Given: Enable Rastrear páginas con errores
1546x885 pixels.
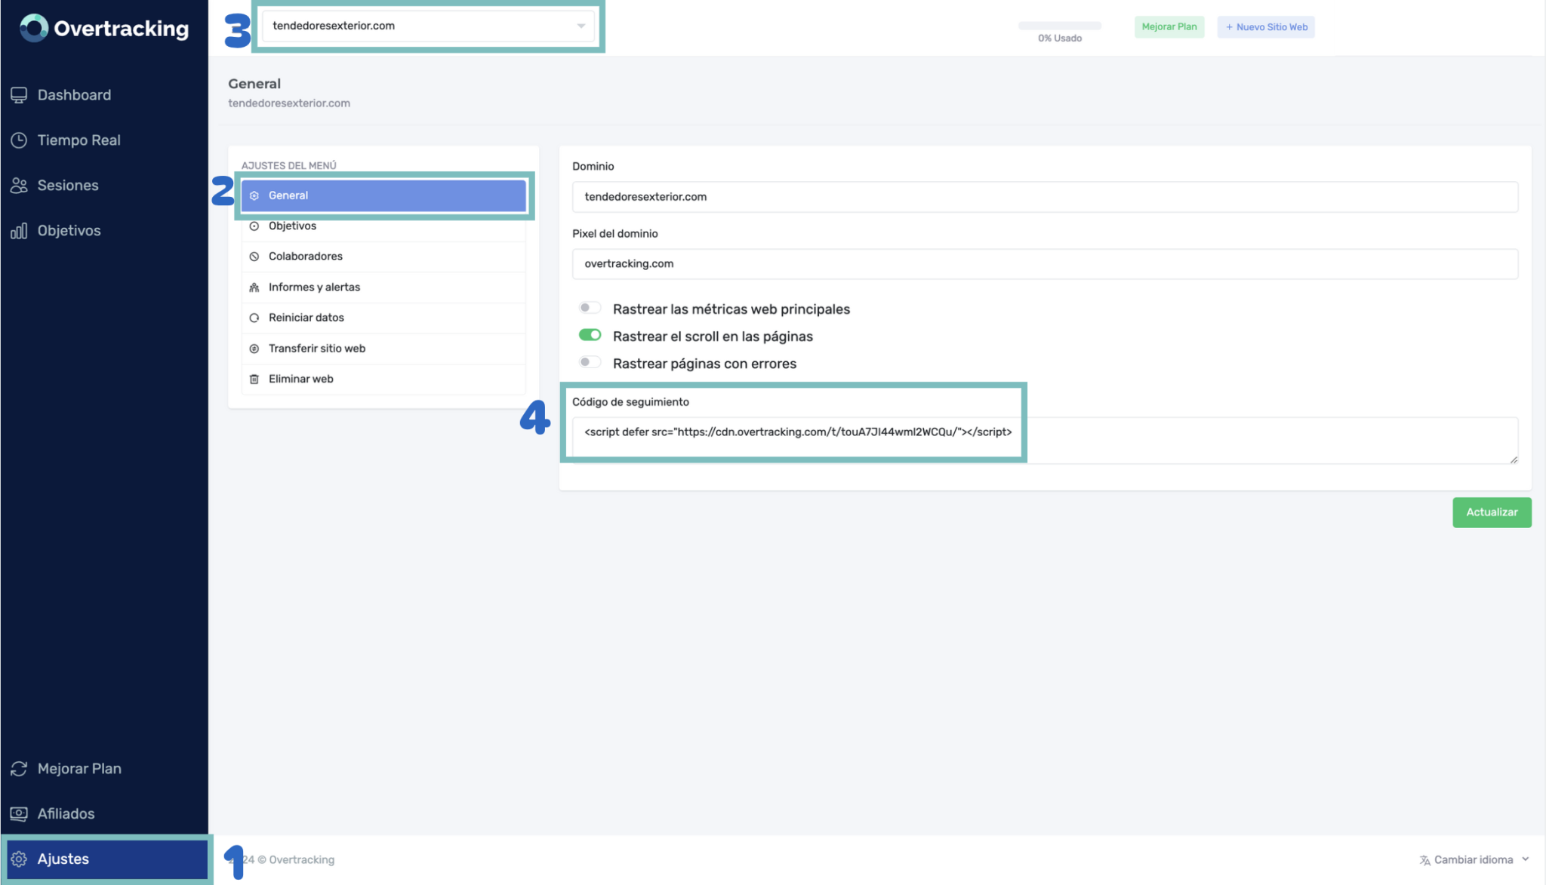Looking at the screenshot, I should tap(590, 362).
